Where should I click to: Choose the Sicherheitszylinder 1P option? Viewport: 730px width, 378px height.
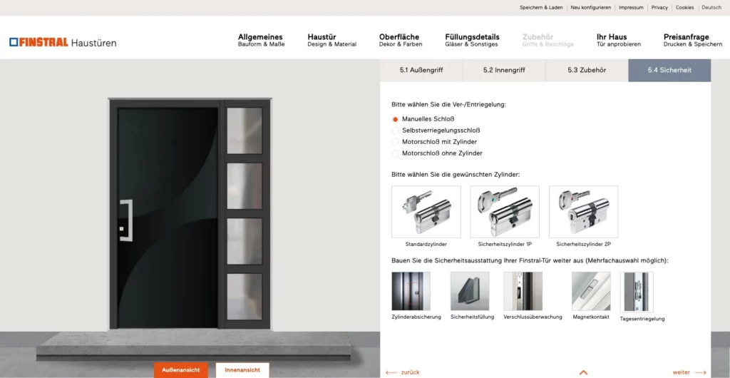pos(505,212)
